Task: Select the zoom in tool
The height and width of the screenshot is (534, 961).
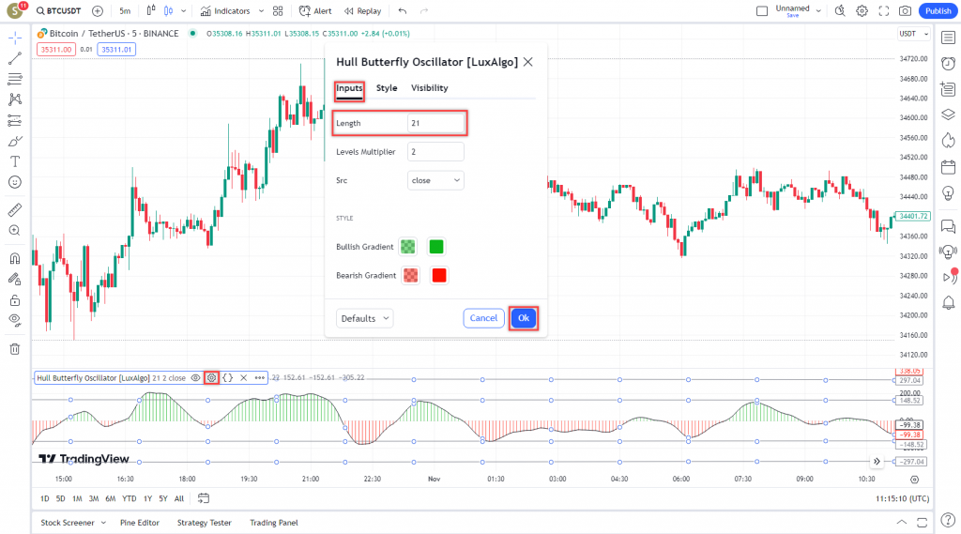Action: (15, 231)
